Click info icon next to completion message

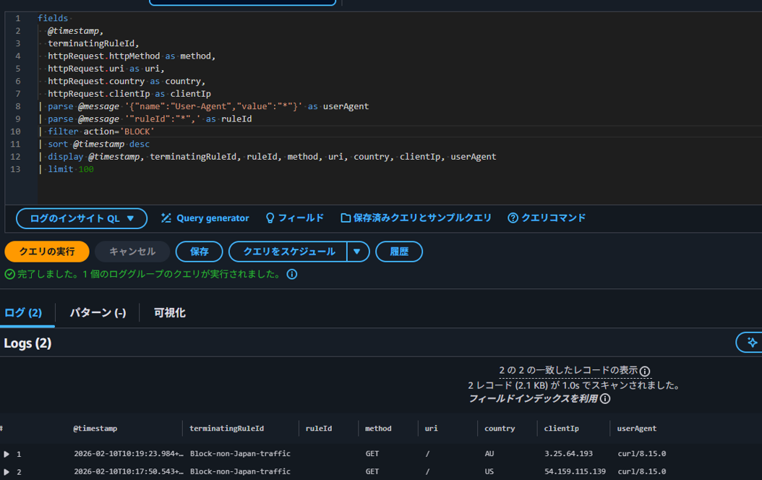[x=292, y=275]
